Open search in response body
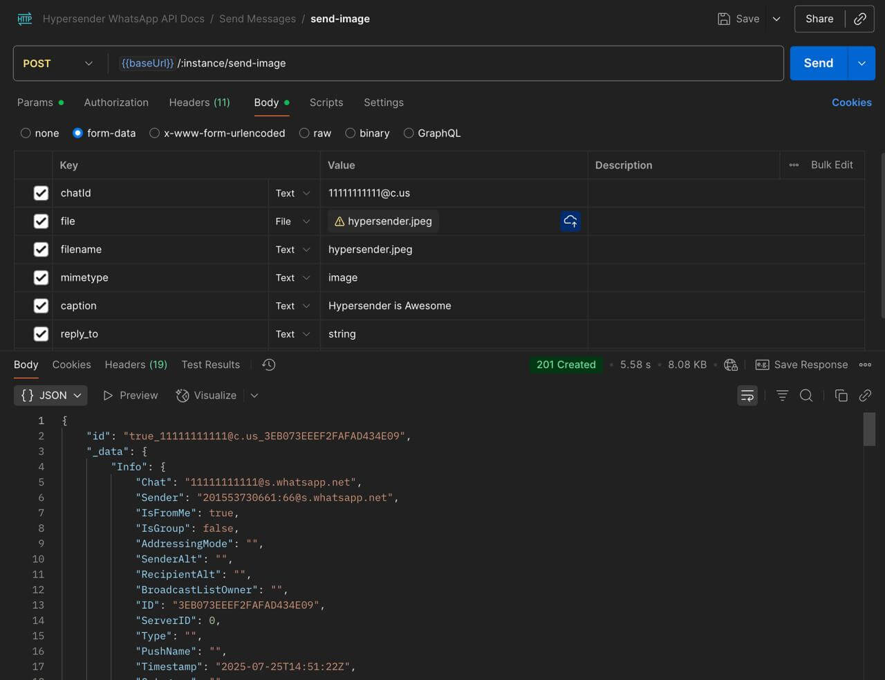The height and width of the screenshot is (680, 885). pyautogui.click(x=806, y=396)
